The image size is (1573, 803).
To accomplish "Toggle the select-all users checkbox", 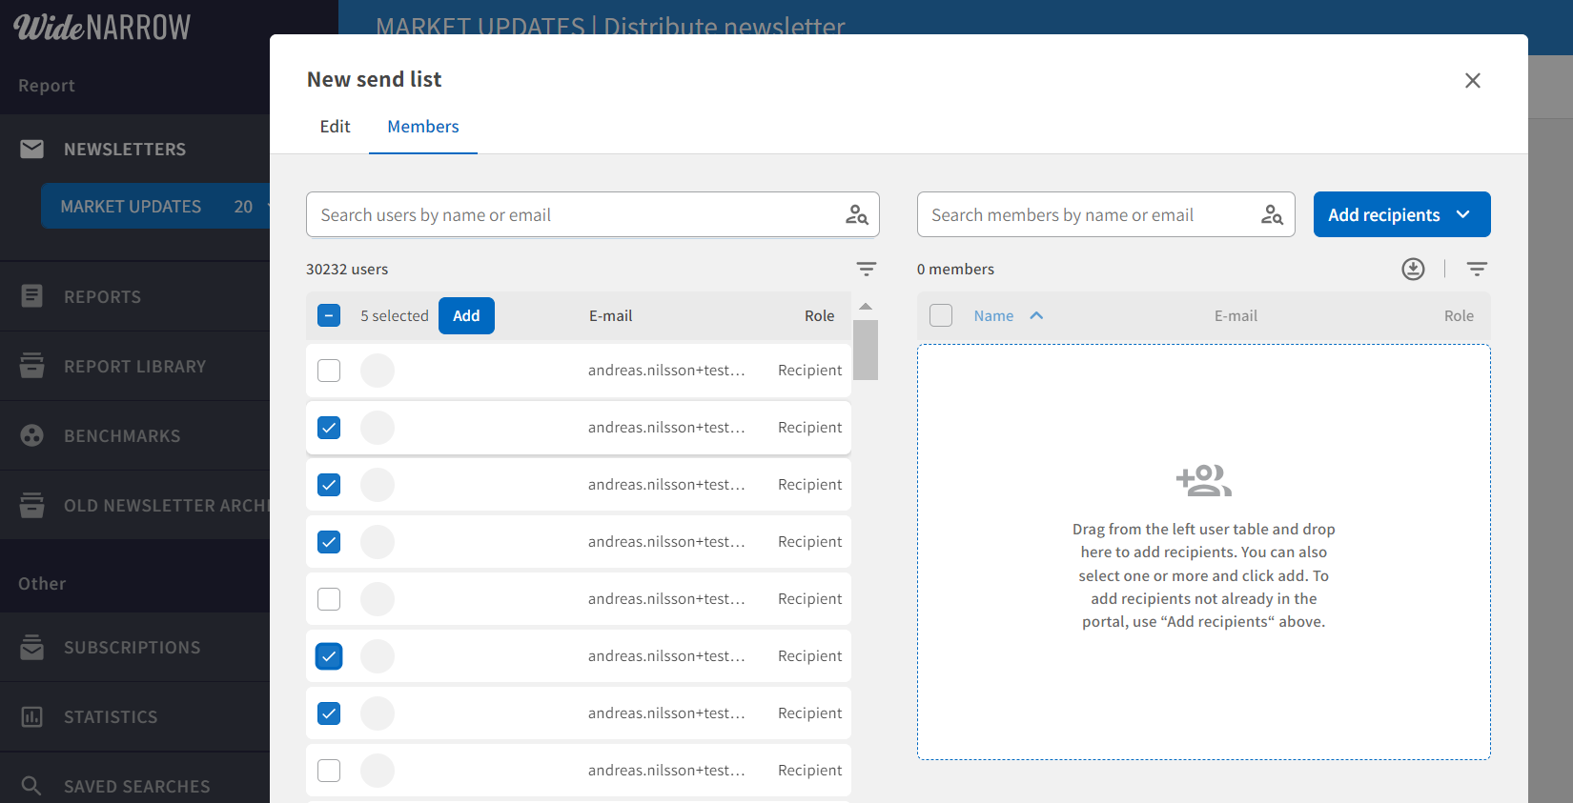I will (329, 315).
